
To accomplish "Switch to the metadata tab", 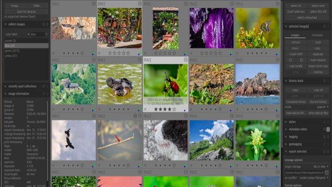I will [317, 35].
